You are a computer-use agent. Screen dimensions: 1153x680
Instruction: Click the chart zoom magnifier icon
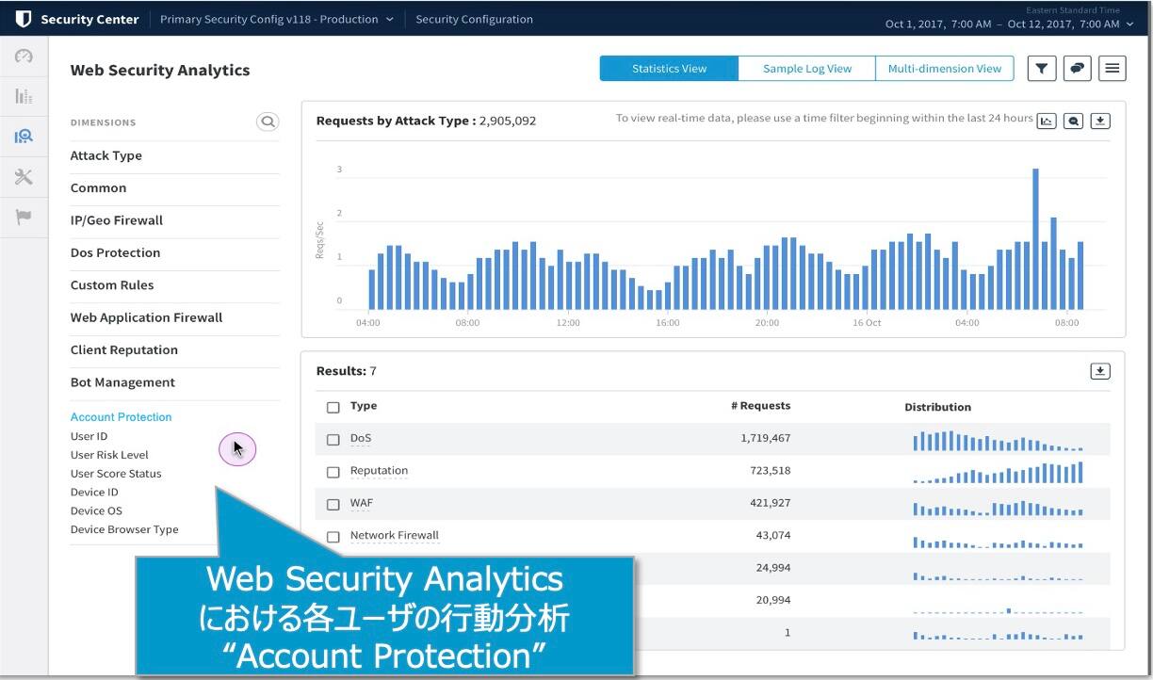1073,121
